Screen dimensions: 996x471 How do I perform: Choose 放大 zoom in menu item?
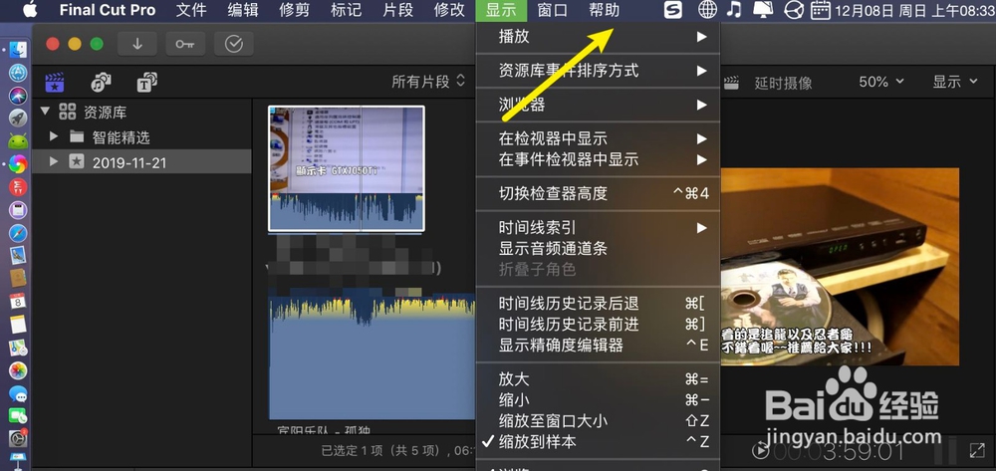(x=598, y=379)
